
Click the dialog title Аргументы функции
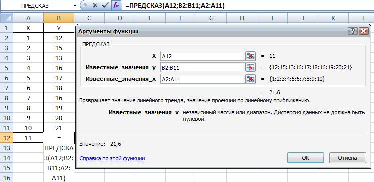[x=108, y=31]
